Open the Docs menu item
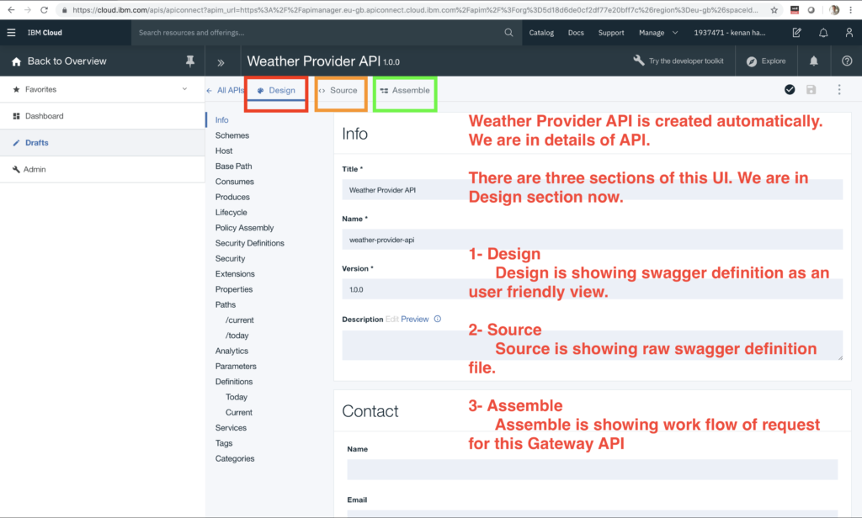 click(576, 33)
